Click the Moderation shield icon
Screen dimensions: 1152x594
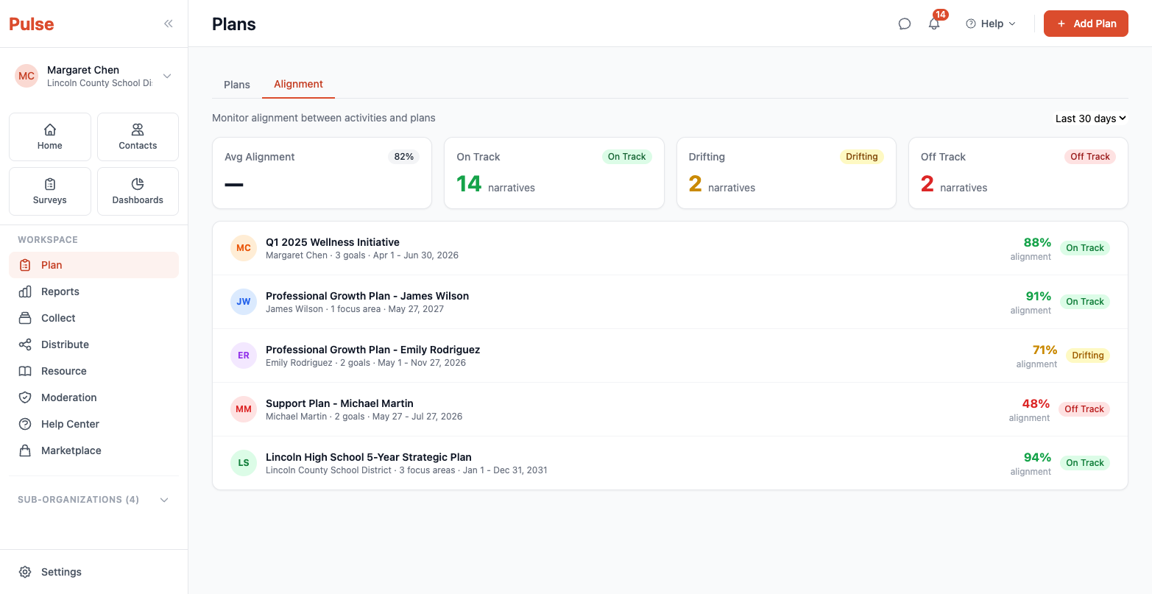[25, 397]
